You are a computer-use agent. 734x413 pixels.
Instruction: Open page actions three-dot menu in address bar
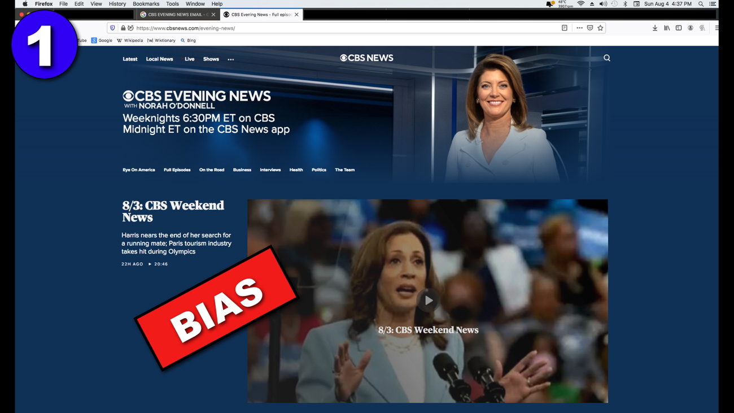579,28
